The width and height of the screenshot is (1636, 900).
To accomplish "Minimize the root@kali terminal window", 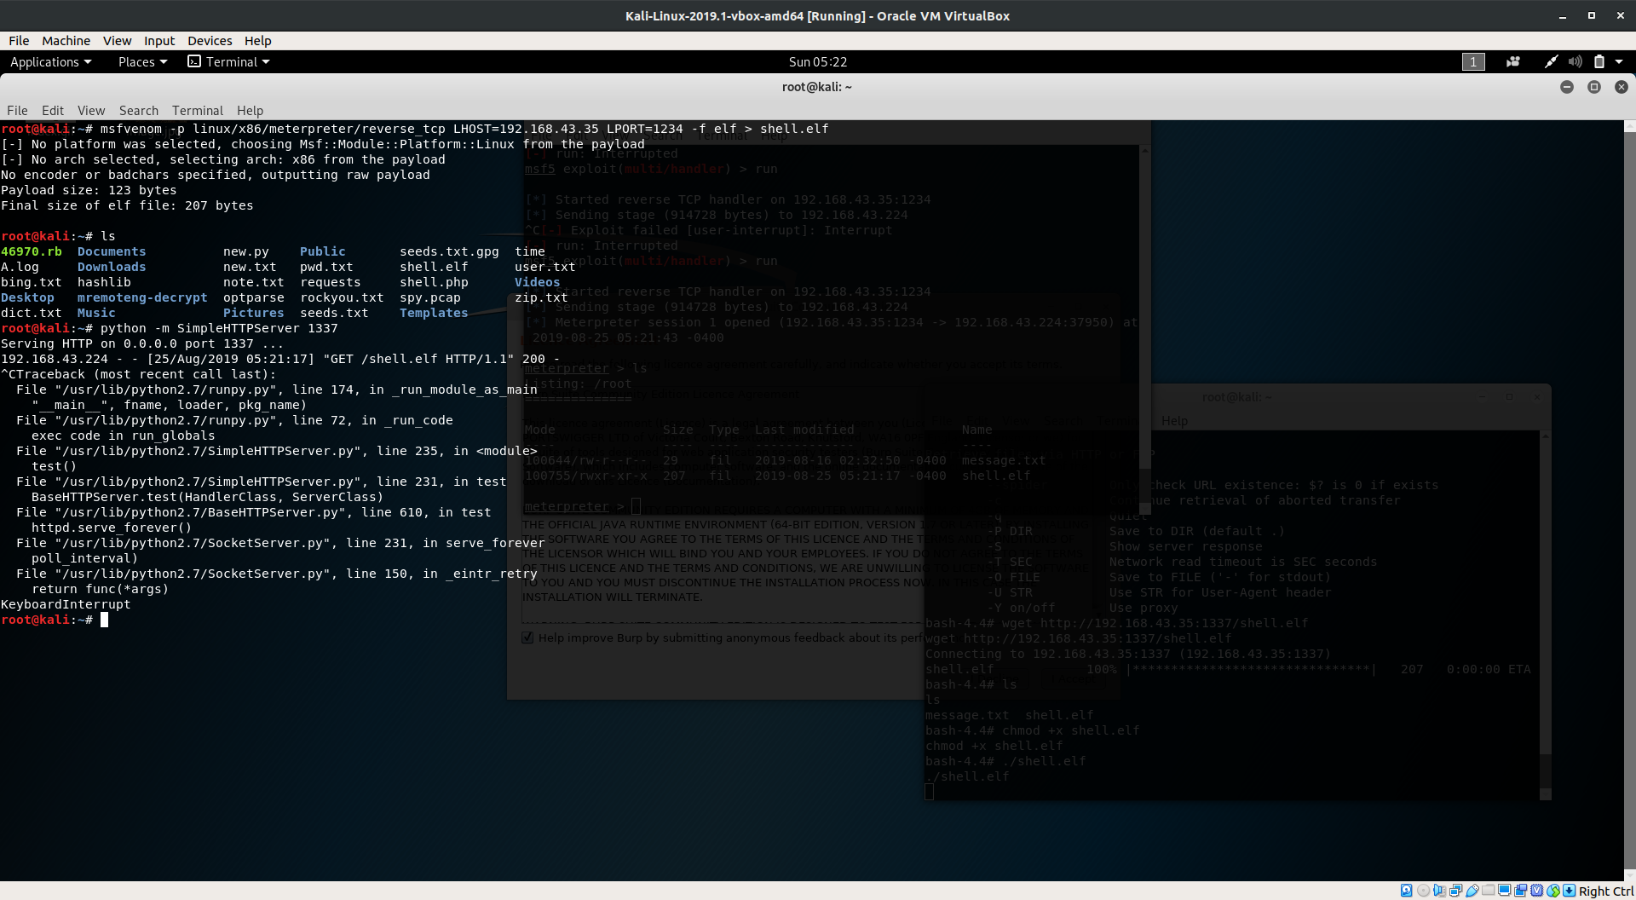I will pyautogui.click(x=1566, y=87).
